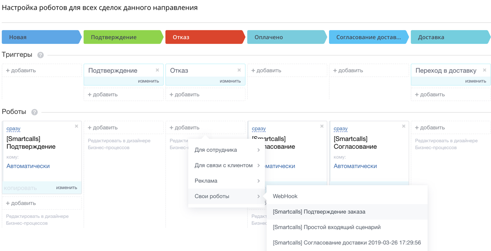Delete the Smartcalls Подтверждение robot in Новая column
This screenshot has width=491, height=251.
[77, 126]
